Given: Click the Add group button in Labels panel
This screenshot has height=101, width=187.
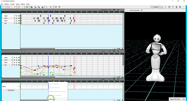Looking at the screenshot, I should (11, 90).
